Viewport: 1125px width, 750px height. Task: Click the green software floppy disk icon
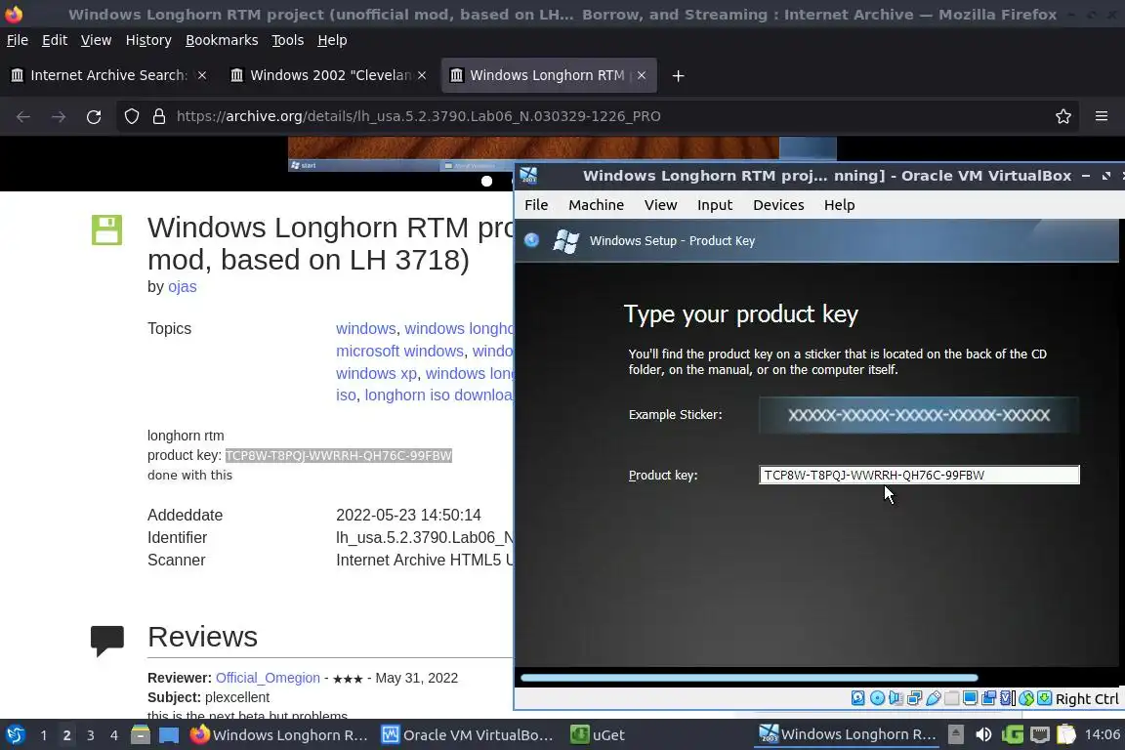coord(106,229)
